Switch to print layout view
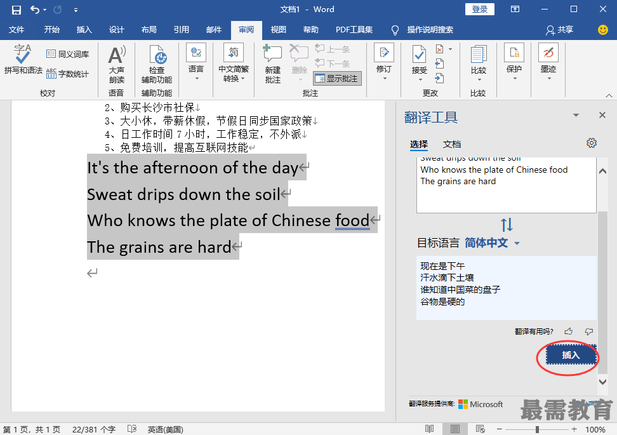The height and width of the screenshot is (435, 617). pyautogui.click(x=454, y=429)
